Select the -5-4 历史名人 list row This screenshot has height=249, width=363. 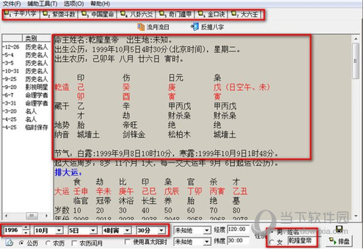pyautogui.click(x=26, y=55)
